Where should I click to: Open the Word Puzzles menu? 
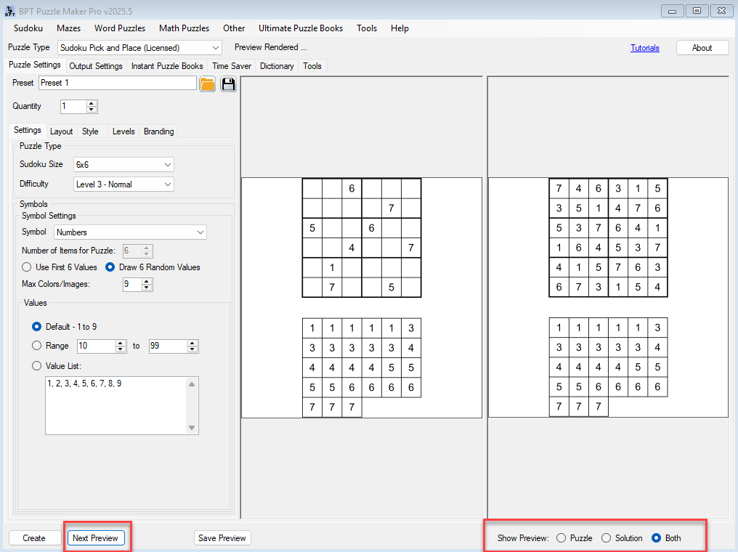pyautogui.click(x=120, y=28)
